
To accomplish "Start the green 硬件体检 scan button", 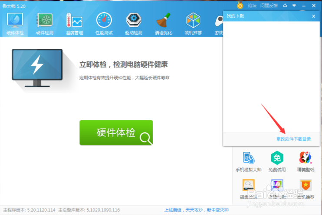I will 116,133.
